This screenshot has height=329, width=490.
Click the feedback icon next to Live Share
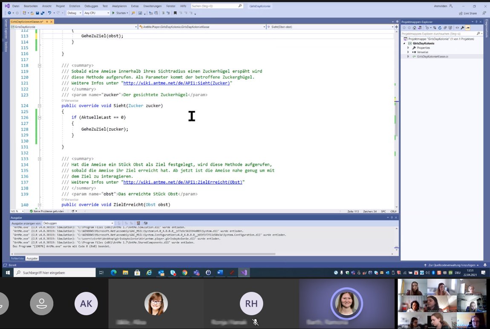tap(484, 13)
